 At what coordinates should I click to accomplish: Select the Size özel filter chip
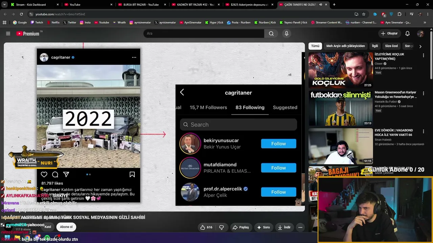click(391, 46)
